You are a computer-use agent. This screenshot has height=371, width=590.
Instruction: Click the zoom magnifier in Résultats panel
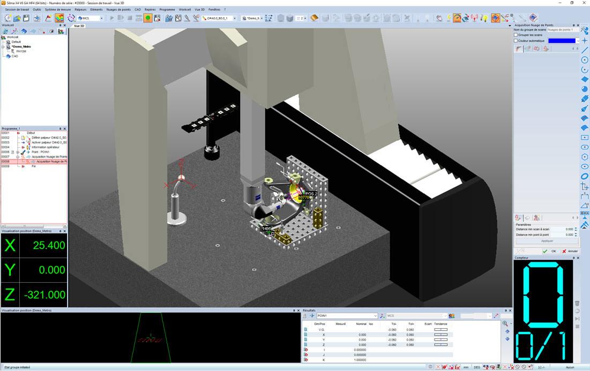pos(505,323)
